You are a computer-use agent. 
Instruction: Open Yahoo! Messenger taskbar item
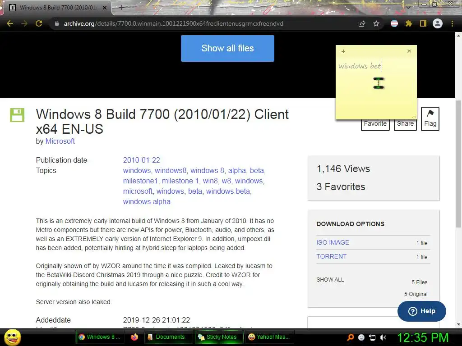(x=270, y=337)
